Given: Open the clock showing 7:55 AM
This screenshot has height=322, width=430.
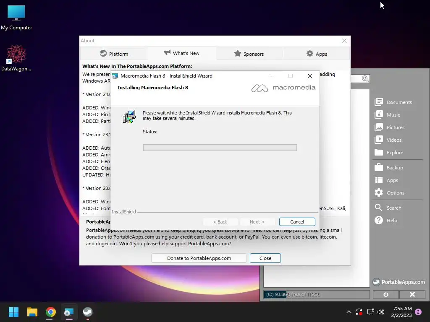Looking at the screenshot, I should click(x=402, y=312).
